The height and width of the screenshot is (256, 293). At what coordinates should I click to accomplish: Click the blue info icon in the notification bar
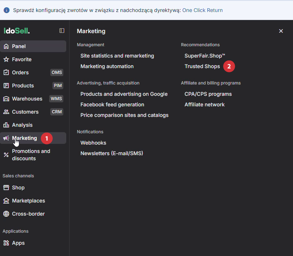click(7, 10)
